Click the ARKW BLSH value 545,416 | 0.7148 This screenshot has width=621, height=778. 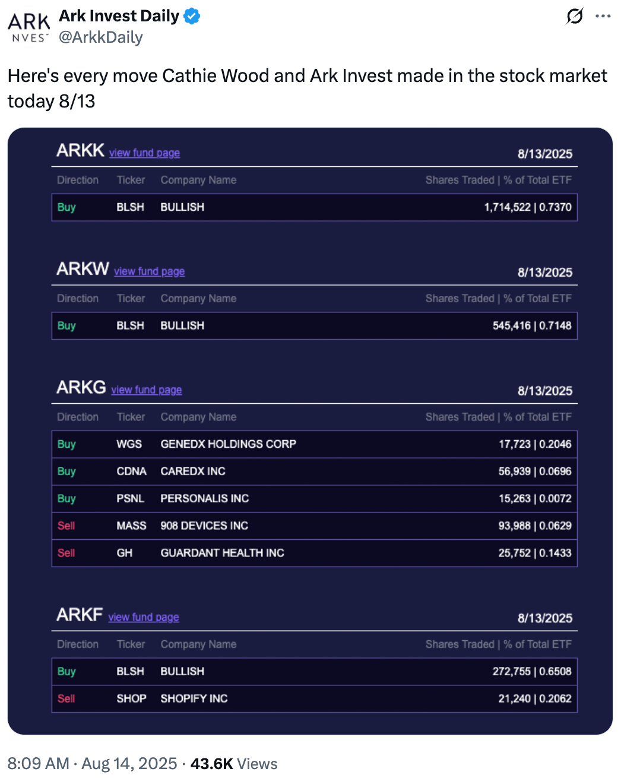pos(532,325)
